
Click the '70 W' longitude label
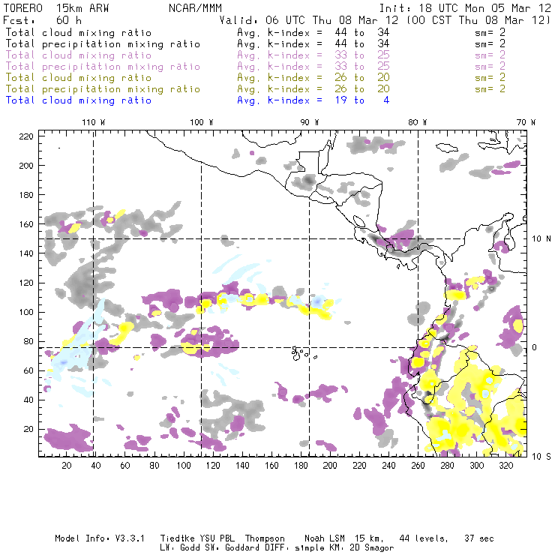coord(526,122)
